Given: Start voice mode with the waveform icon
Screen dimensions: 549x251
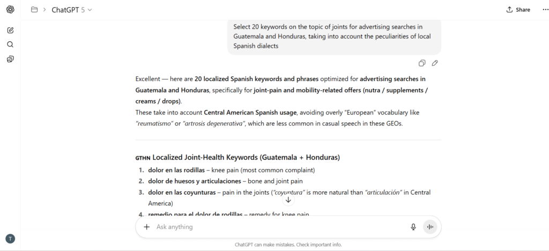Looking at the screenshot, I should point(430,227).
